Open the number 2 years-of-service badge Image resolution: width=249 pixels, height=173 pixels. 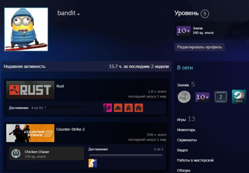pyautogui.click(x=221, y=97)
